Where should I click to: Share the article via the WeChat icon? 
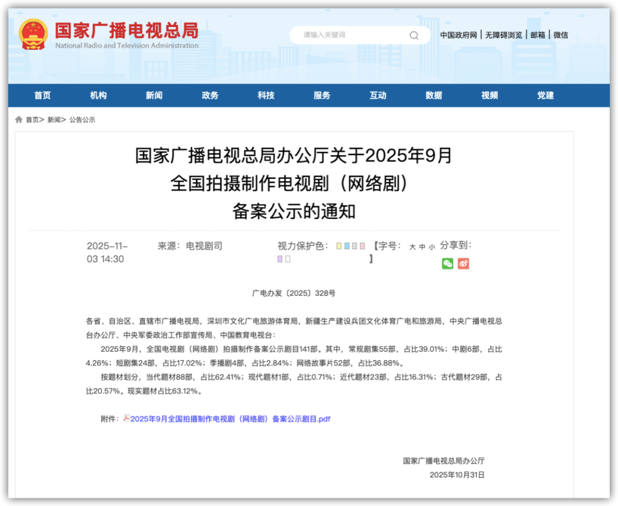(x=447, y=263)
